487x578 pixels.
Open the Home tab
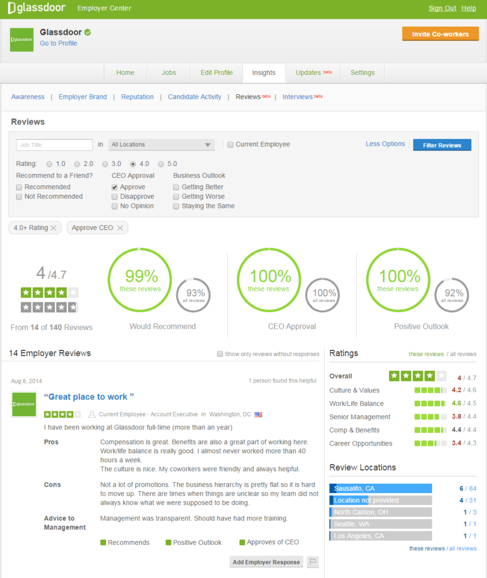pyautogui.click(x=125, y=73)
